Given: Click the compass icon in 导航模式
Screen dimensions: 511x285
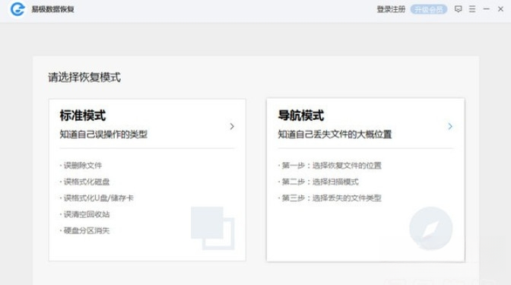Looking at the screenshot, I should click(431, 228).
